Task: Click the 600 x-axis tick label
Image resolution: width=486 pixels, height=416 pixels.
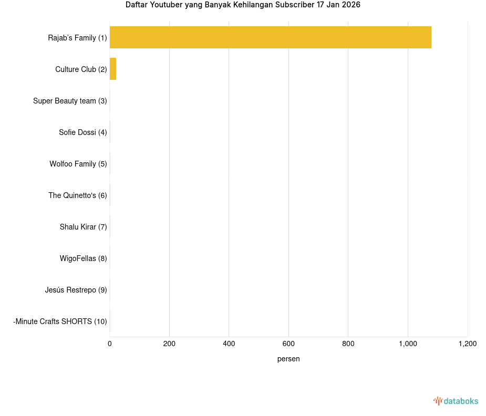Action: coord(288,344)
